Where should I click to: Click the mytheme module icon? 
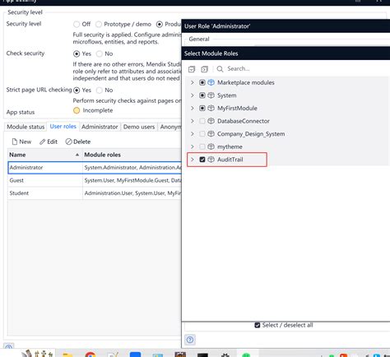[211, 146]
